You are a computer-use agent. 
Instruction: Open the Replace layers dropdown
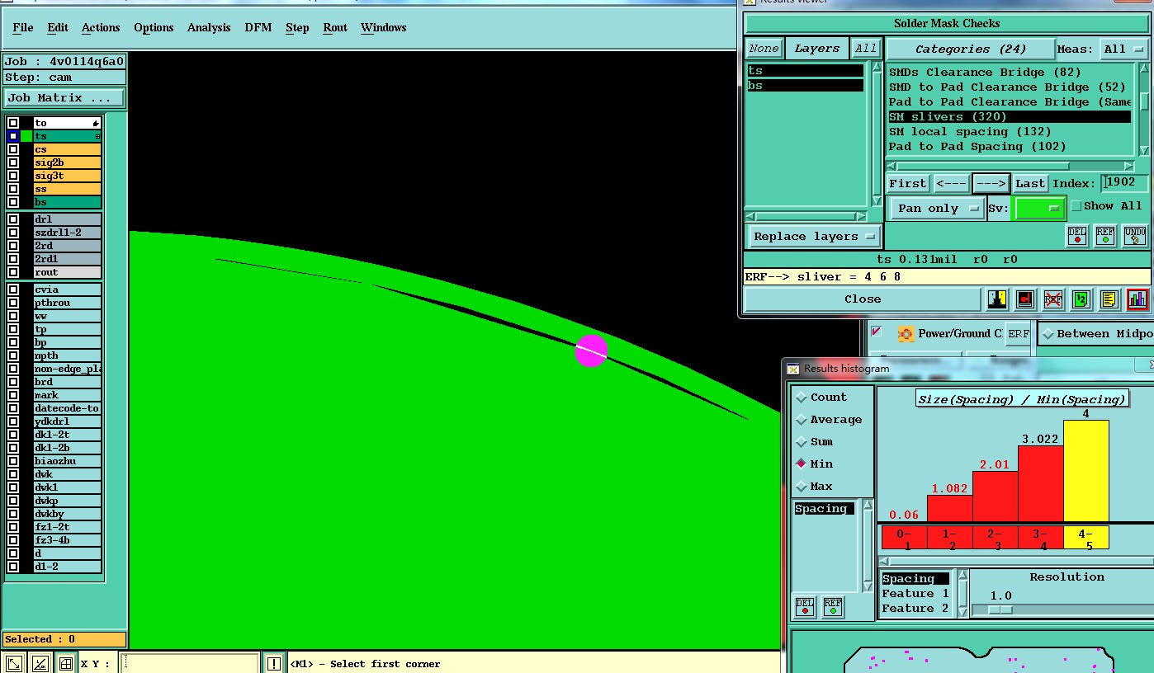[813, 237]
